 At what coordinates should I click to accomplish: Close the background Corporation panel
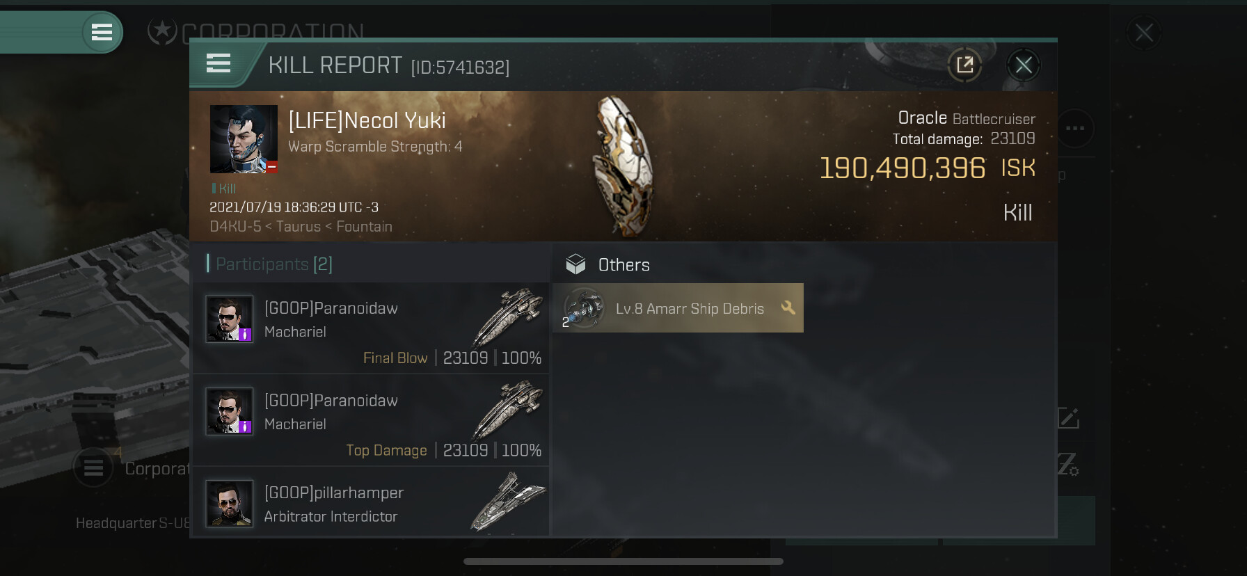point(1143,33)
